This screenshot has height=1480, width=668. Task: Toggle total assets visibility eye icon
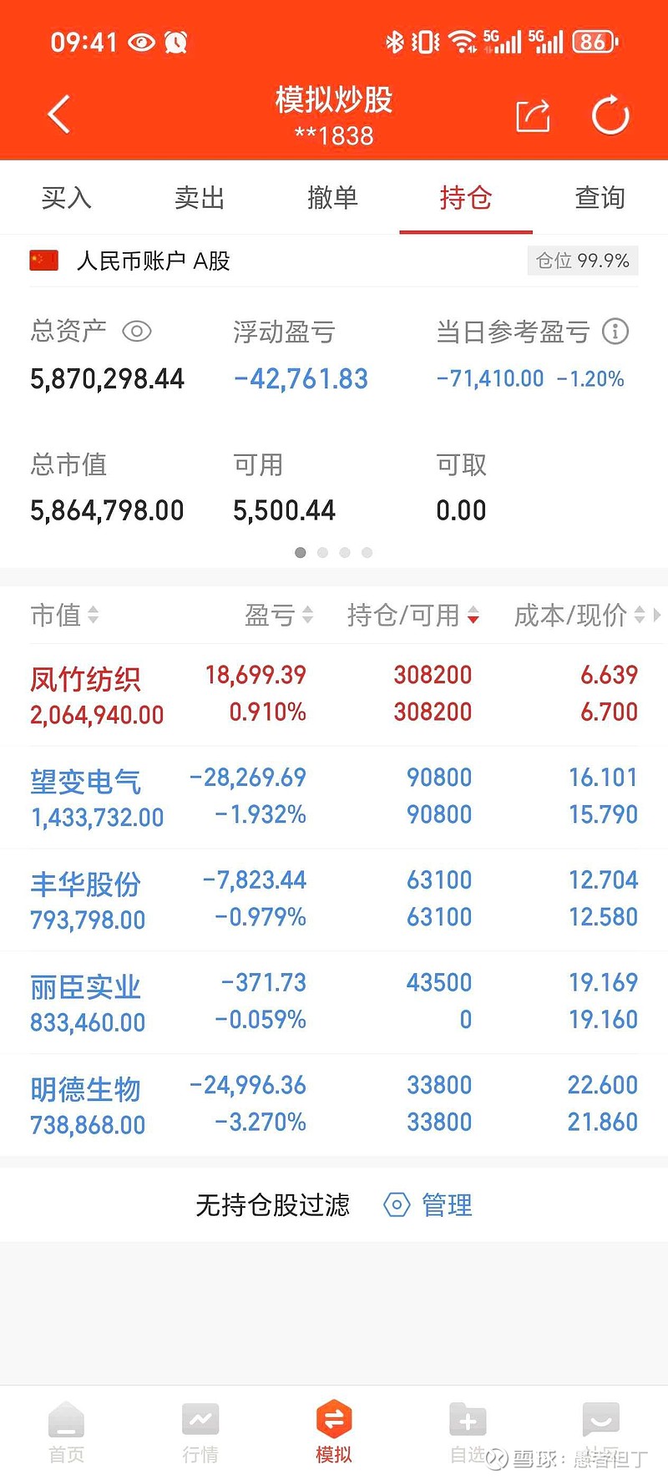click(137, 332)
